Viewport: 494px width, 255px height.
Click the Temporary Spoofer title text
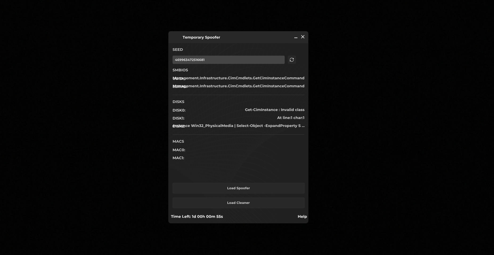coord(201,38)
